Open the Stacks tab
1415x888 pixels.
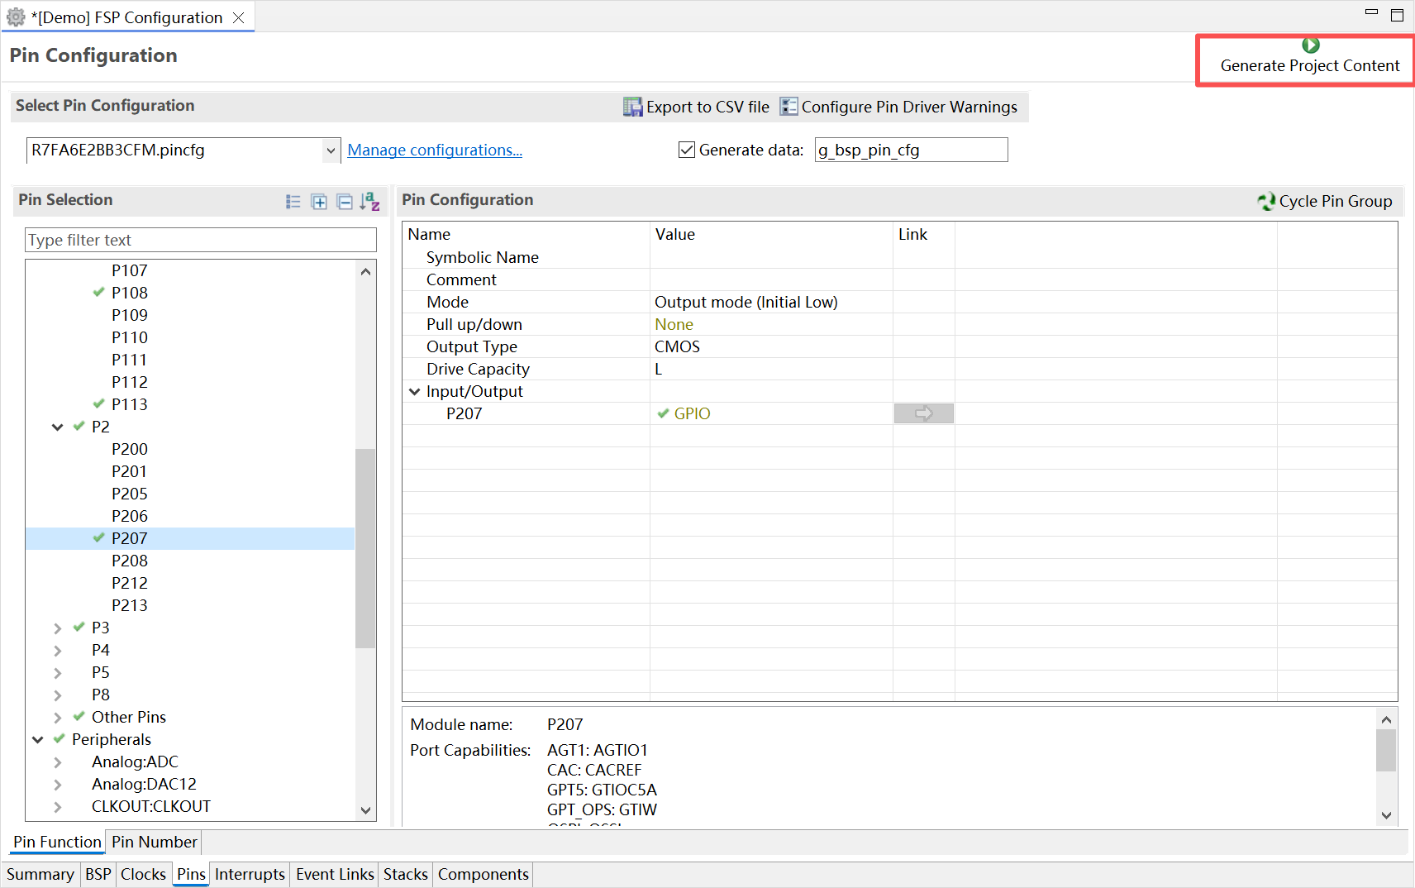[405, 874]
